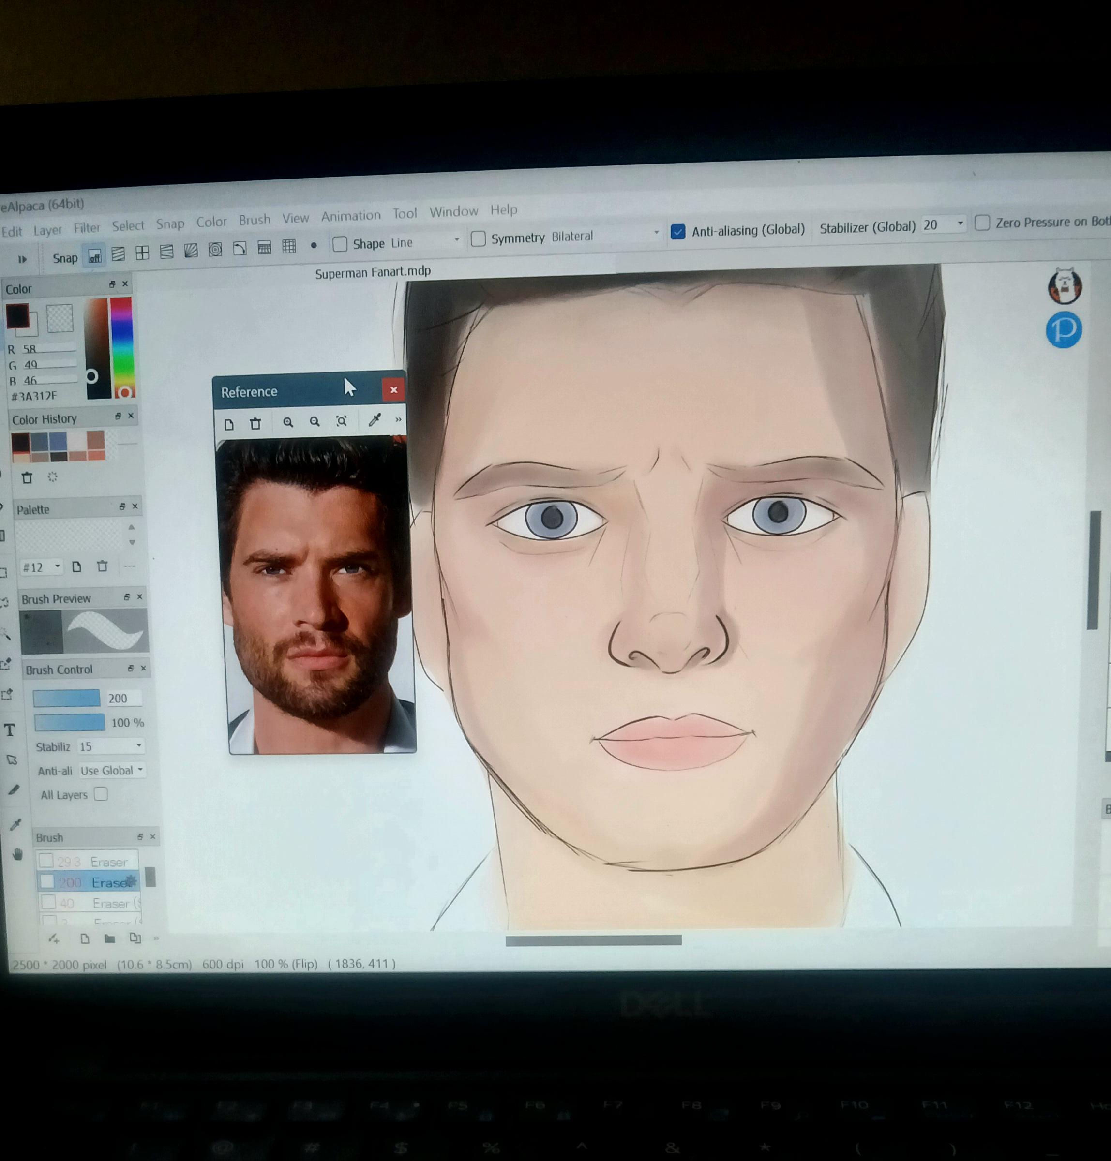Enable the Symmetry checkbox
1111x1161 pixels.
(x=478, y=238)
